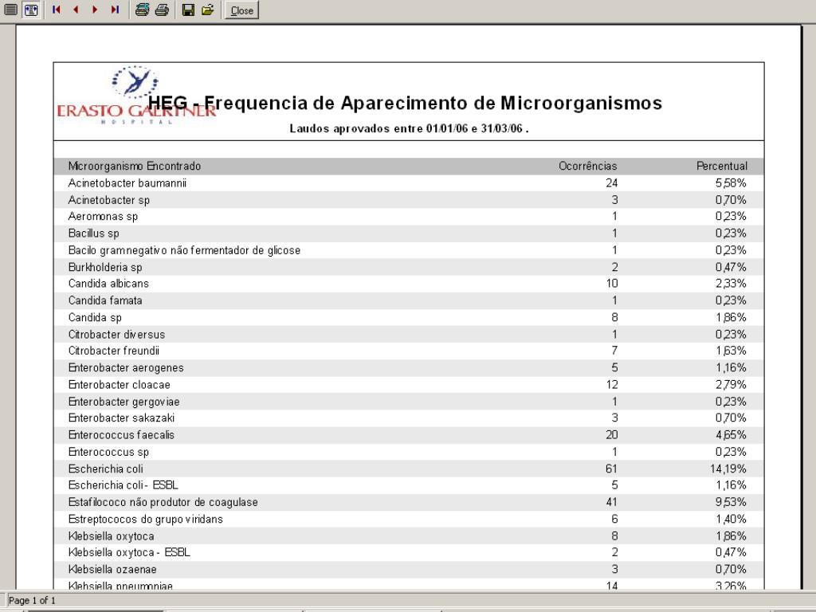
Task: Select the plain 'Escherichia coli' row
Action: (x=409, y=469)
